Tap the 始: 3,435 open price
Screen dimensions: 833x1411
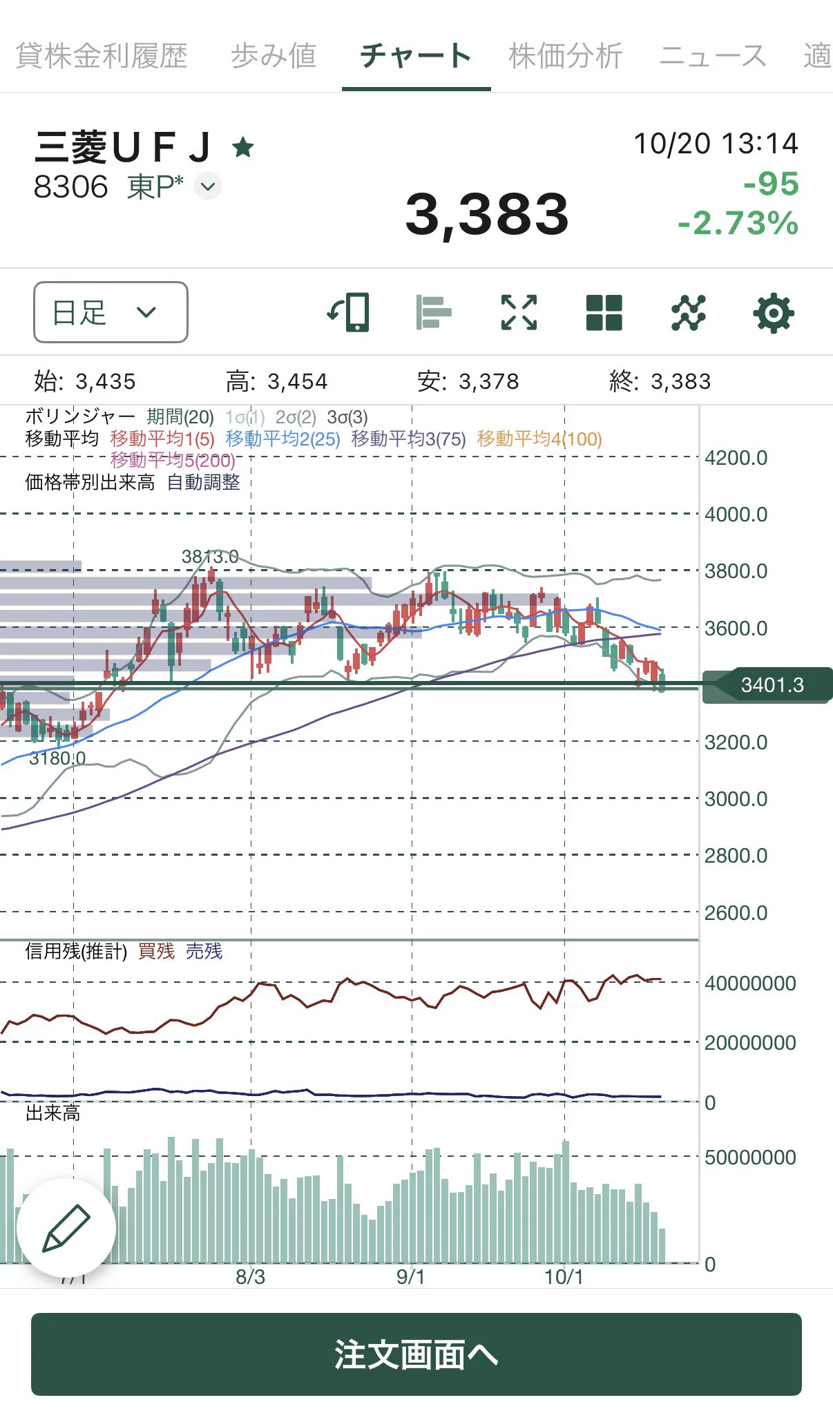click(x=85, y=381)
